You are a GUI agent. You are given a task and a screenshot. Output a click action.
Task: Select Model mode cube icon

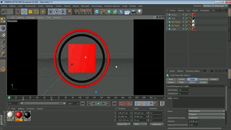pyautogui.click(x=3, y=28)
